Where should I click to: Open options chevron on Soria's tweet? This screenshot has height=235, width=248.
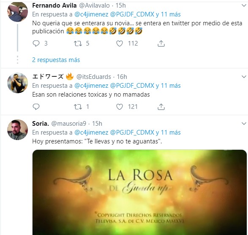pos(244,124)
